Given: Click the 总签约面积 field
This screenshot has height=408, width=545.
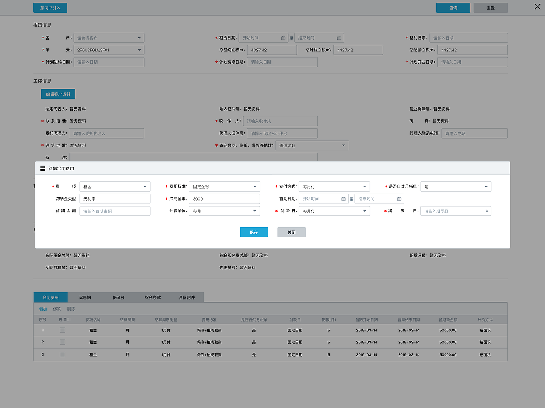Looking at the screenshot, I should pos(272,50).
